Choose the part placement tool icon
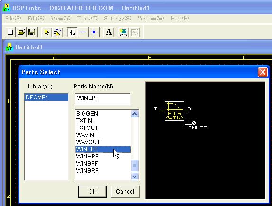272x206 pixels. pos(57,32)
